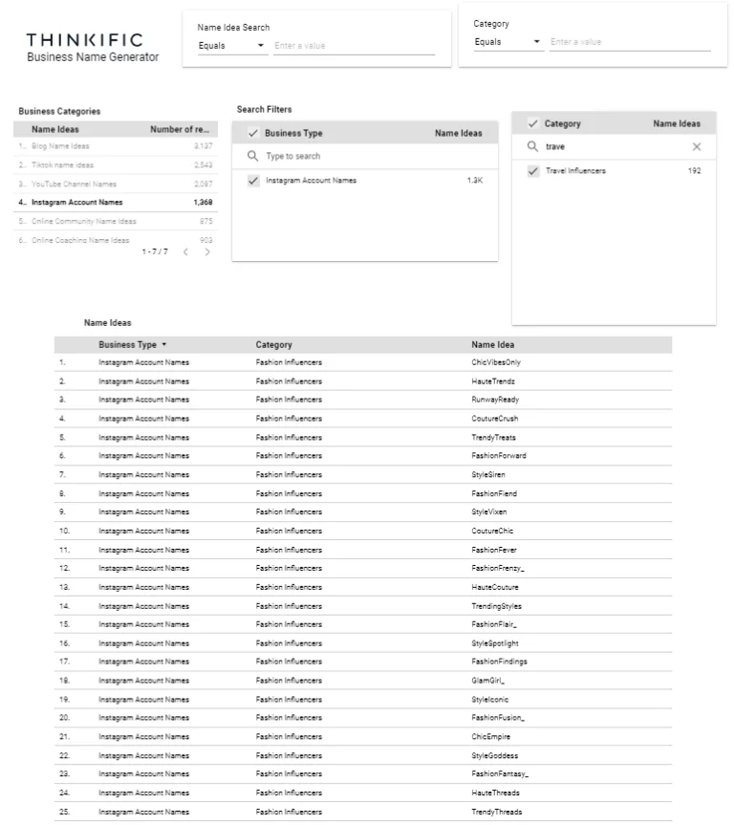Click Category column header in Name Ideas table

pos(273,345)
